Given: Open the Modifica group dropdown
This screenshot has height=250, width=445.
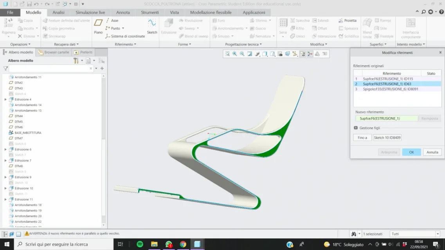Looking at the screenshot, I should click(319, 44).
